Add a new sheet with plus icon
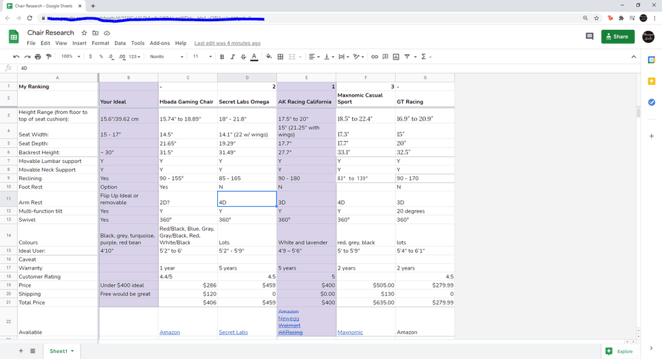This screenshot has height=359, width=662. [x=21, y=351]
